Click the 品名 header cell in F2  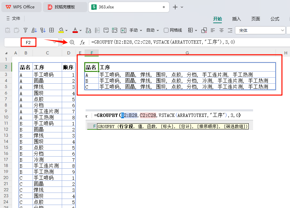click(x=91, y=67)
